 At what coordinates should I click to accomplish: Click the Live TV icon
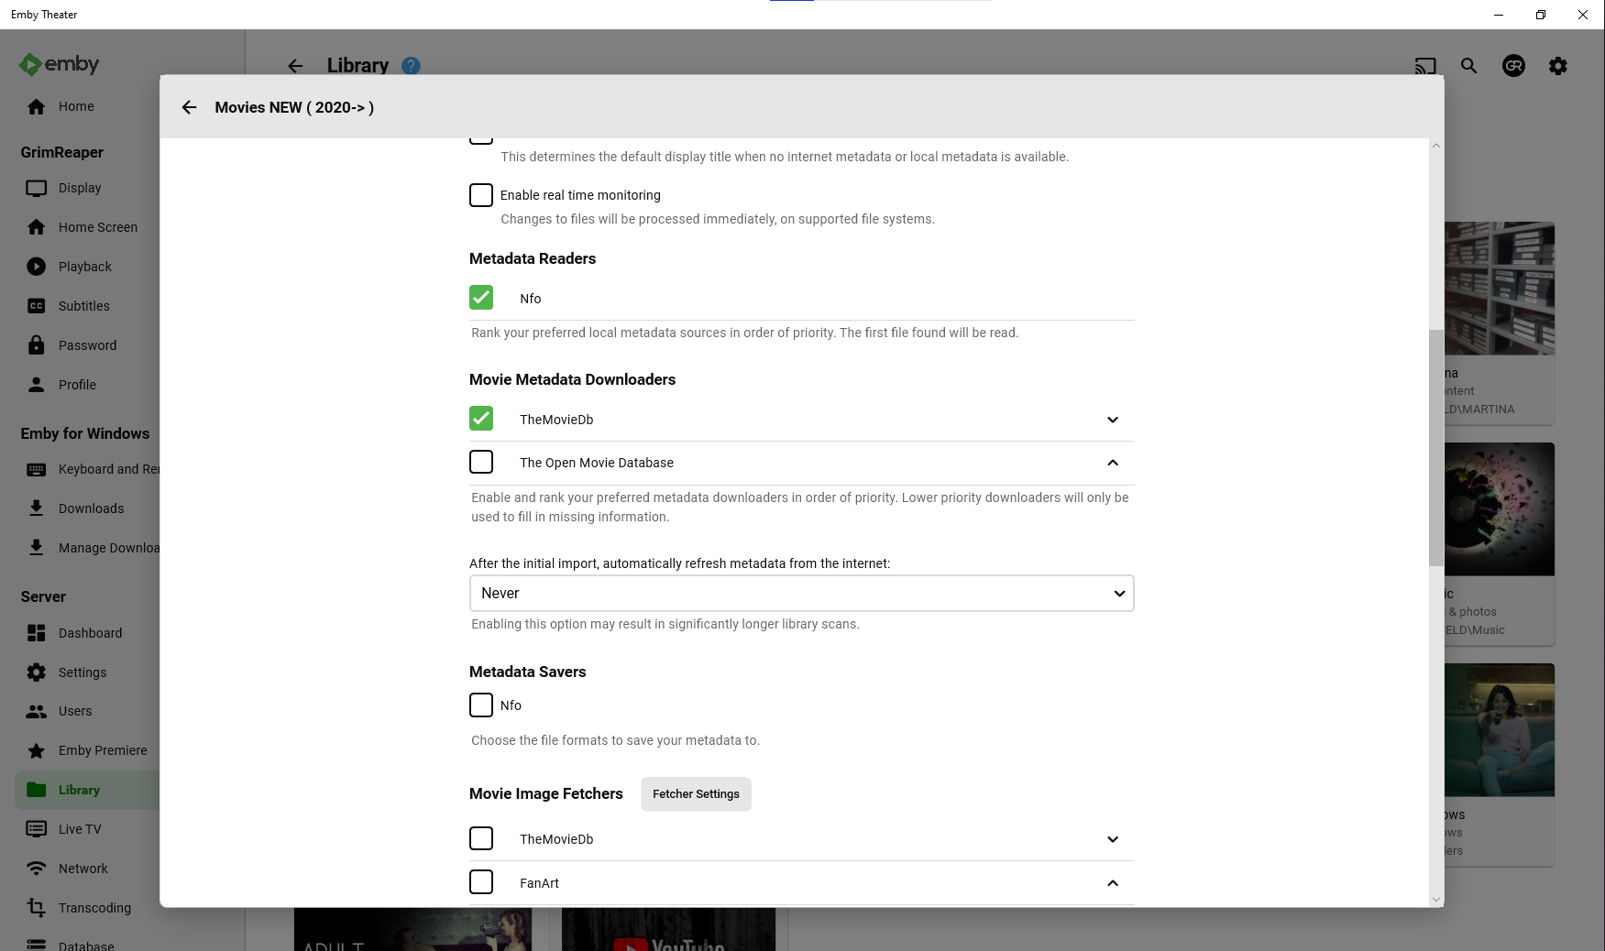pos(36,829)
